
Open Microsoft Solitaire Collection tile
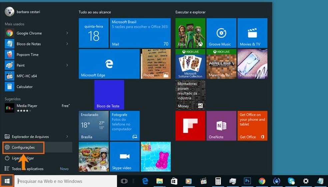[x=190, y=64]
